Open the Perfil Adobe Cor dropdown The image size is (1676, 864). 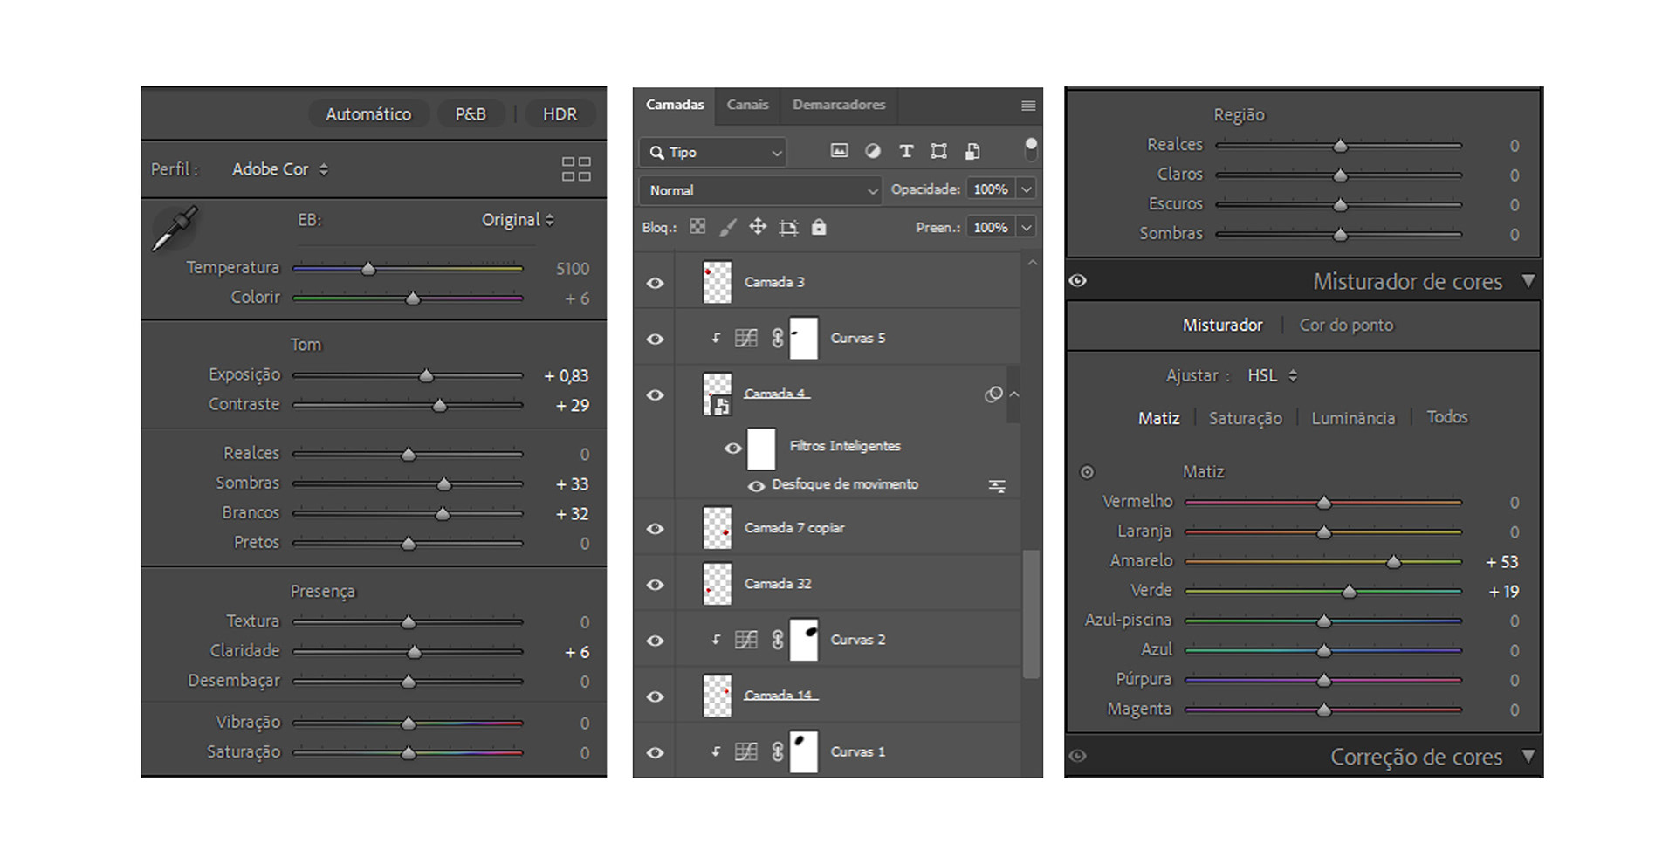(x=280, y=169)
